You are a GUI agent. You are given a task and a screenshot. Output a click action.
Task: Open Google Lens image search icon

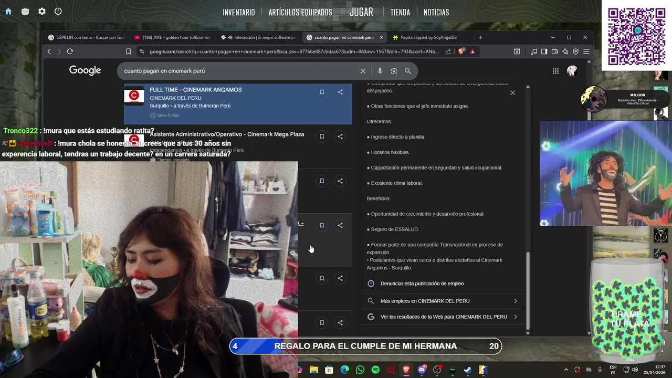point(394,71)
